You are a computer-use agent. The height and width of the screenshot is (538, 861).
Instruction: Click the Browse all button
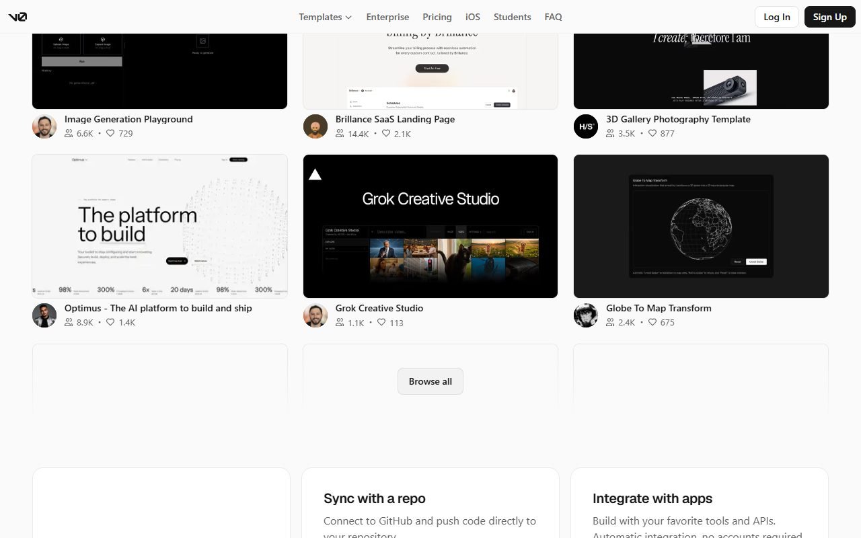(x=430, y=381)
